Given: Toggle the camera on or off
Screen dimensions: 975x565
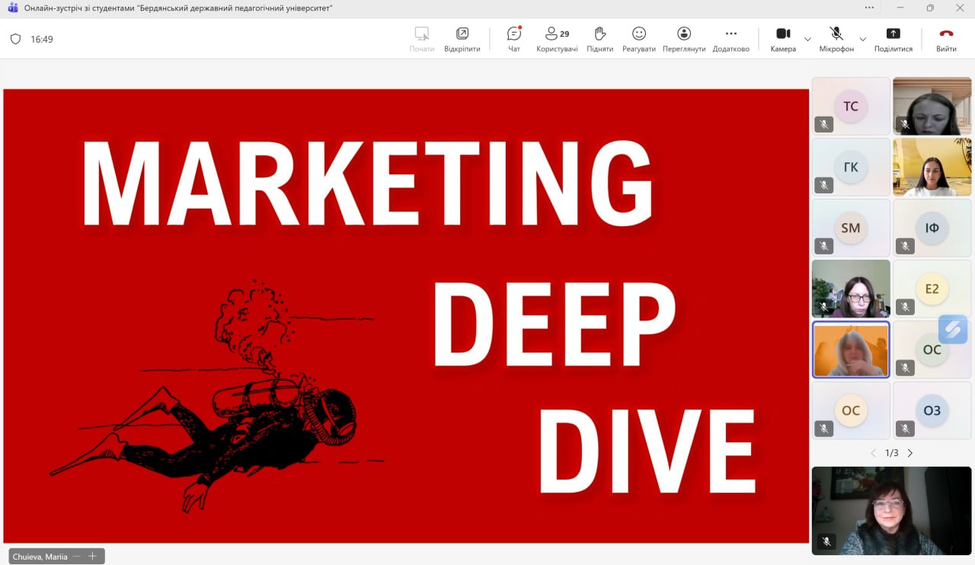Looking at the screenshot, I should pyautogui.click(x=782, y=39).
